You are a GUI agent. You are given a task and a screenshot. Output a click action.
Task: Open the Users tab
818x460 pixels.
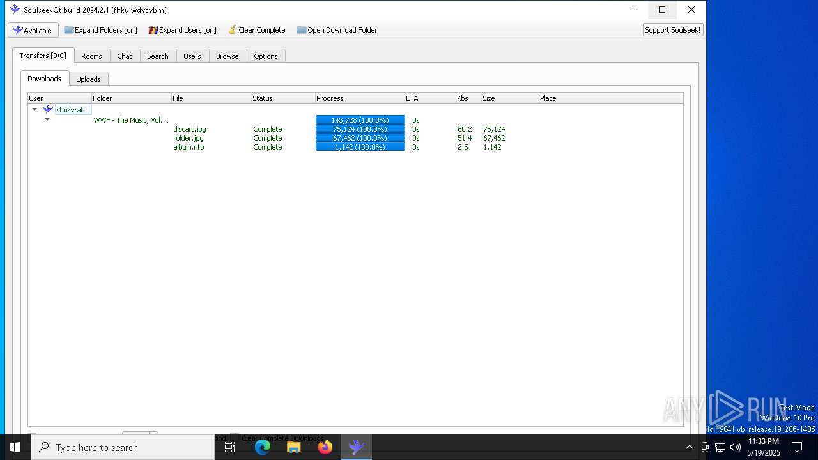(192, 56)
